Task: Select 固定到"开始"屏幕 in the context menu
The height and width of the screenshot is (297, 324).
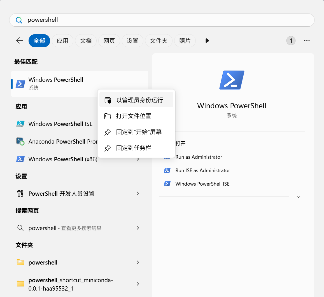Action: point(136,132)
